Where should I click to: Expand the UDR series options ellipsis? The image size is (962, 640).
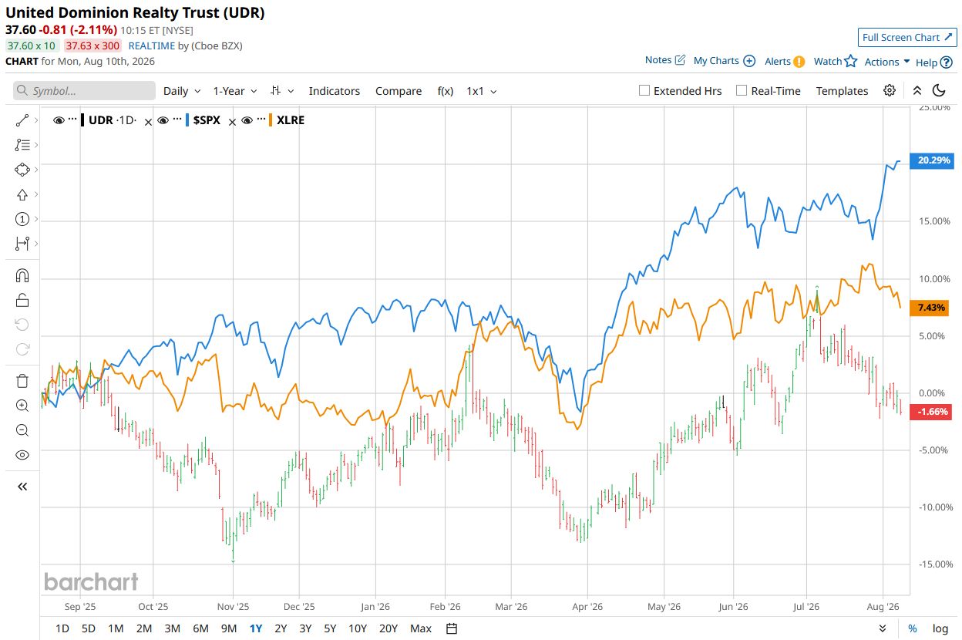pyautogui.click(x=72, y=120)
